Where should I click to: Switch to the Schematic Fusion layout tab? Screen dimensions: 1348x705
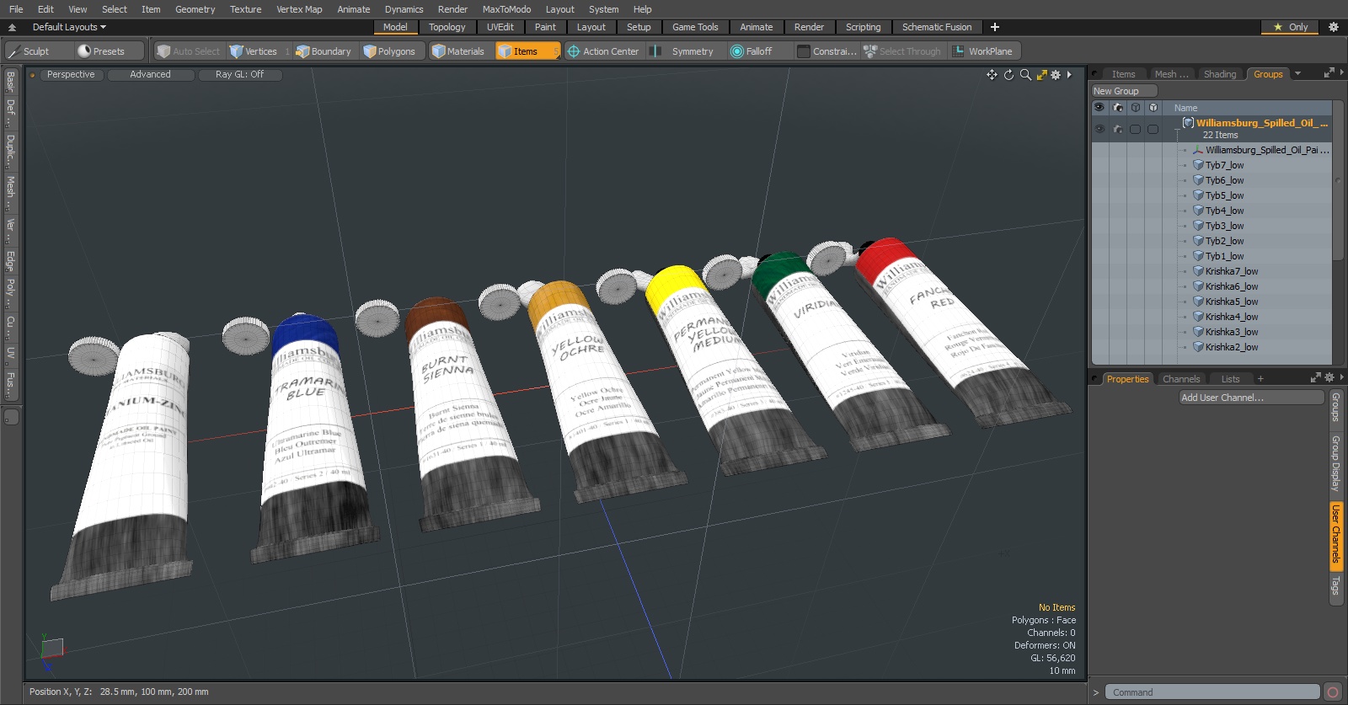tap(937, 27)
